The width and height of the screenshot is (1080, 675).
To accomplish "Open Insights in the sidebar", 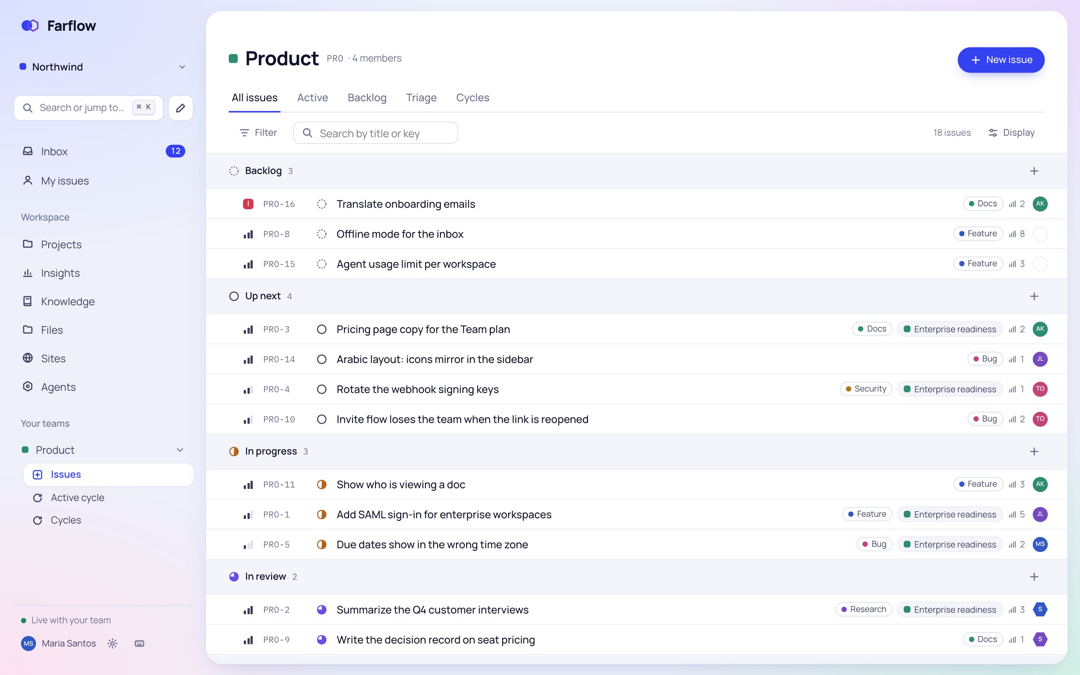I will [x=103, y=273].
